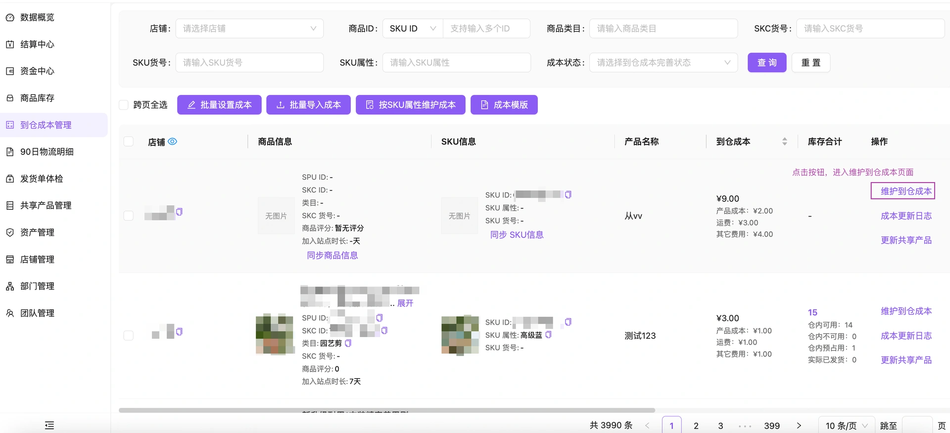The height and width of the screenshot is (433, 950).
Task: Select the 从vv product row checkbox
Action: click(129, 216)
